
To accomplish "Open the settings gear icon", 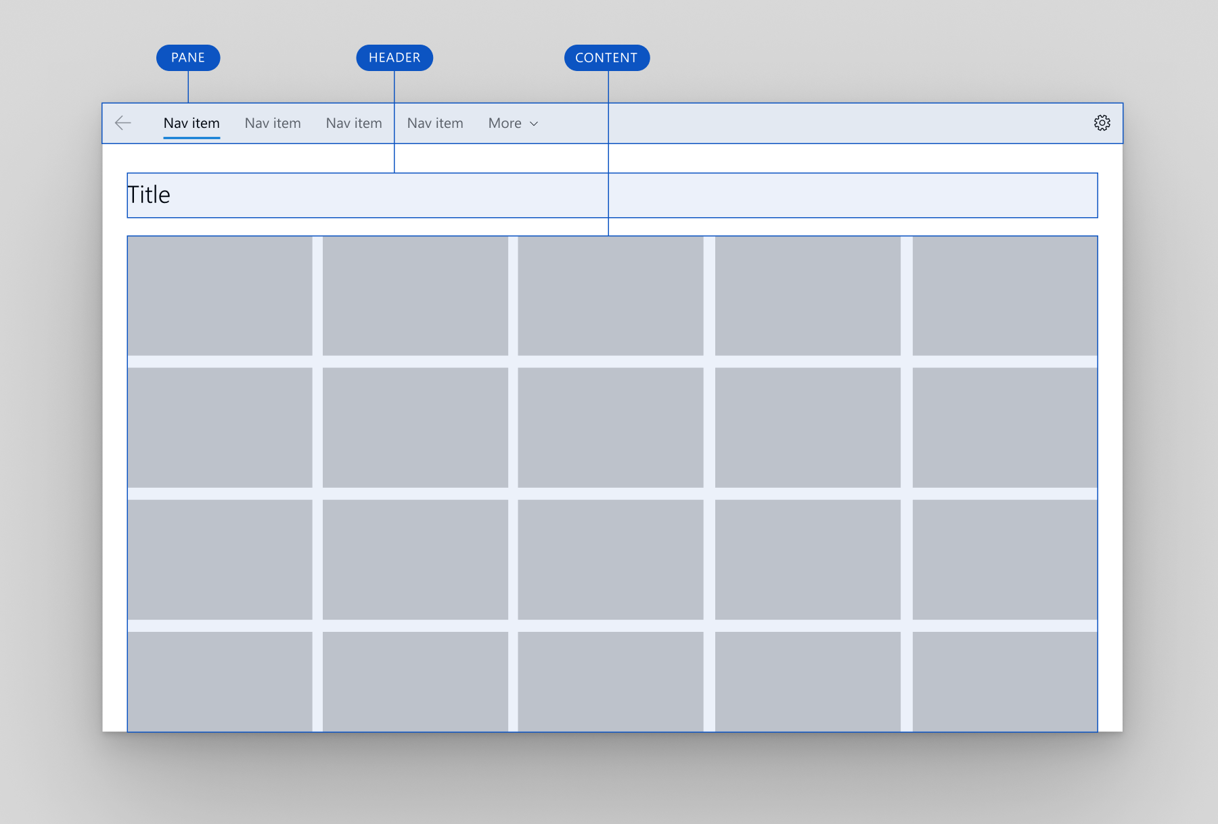I will (1102, 123).
